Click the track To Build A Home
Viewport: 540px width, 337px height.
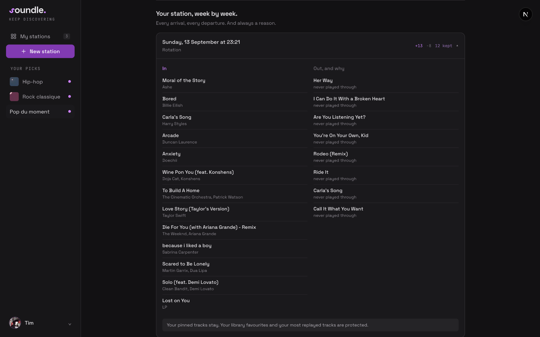pos(181,191)
